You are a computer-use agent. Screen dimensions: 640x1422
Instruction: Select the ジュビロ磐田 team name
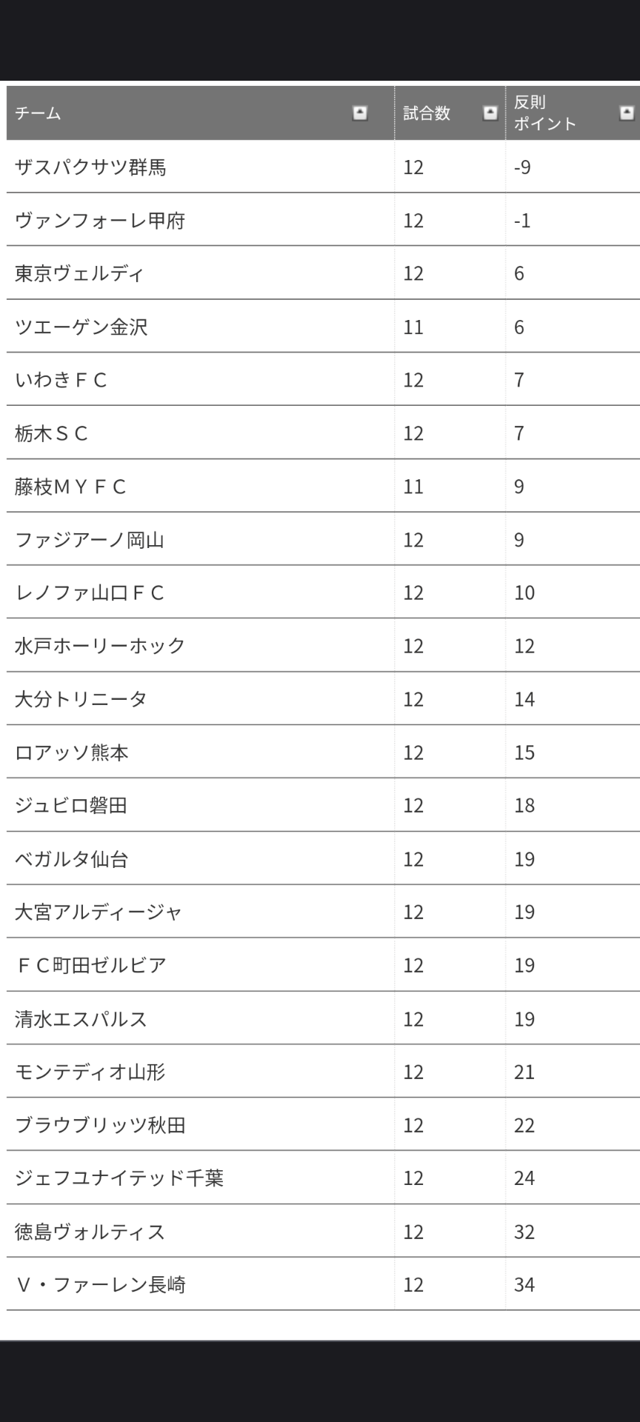pos(71,805)
